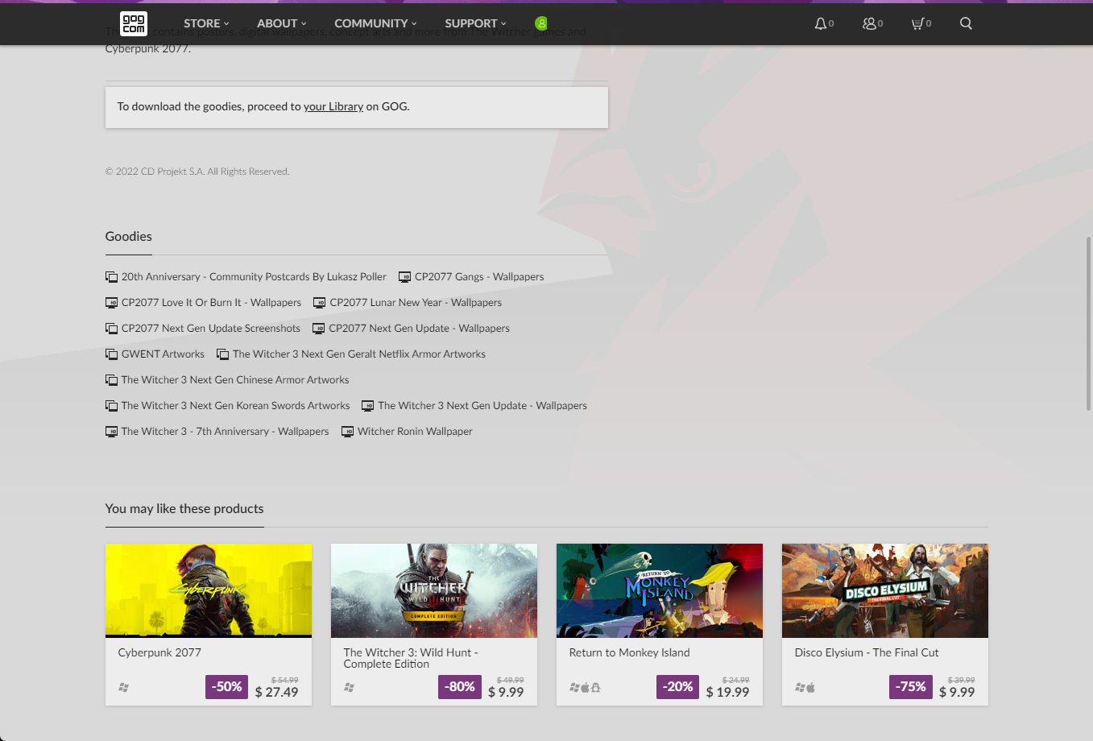
Task: Expand the ABOUT menu
Action: (282, 23)
